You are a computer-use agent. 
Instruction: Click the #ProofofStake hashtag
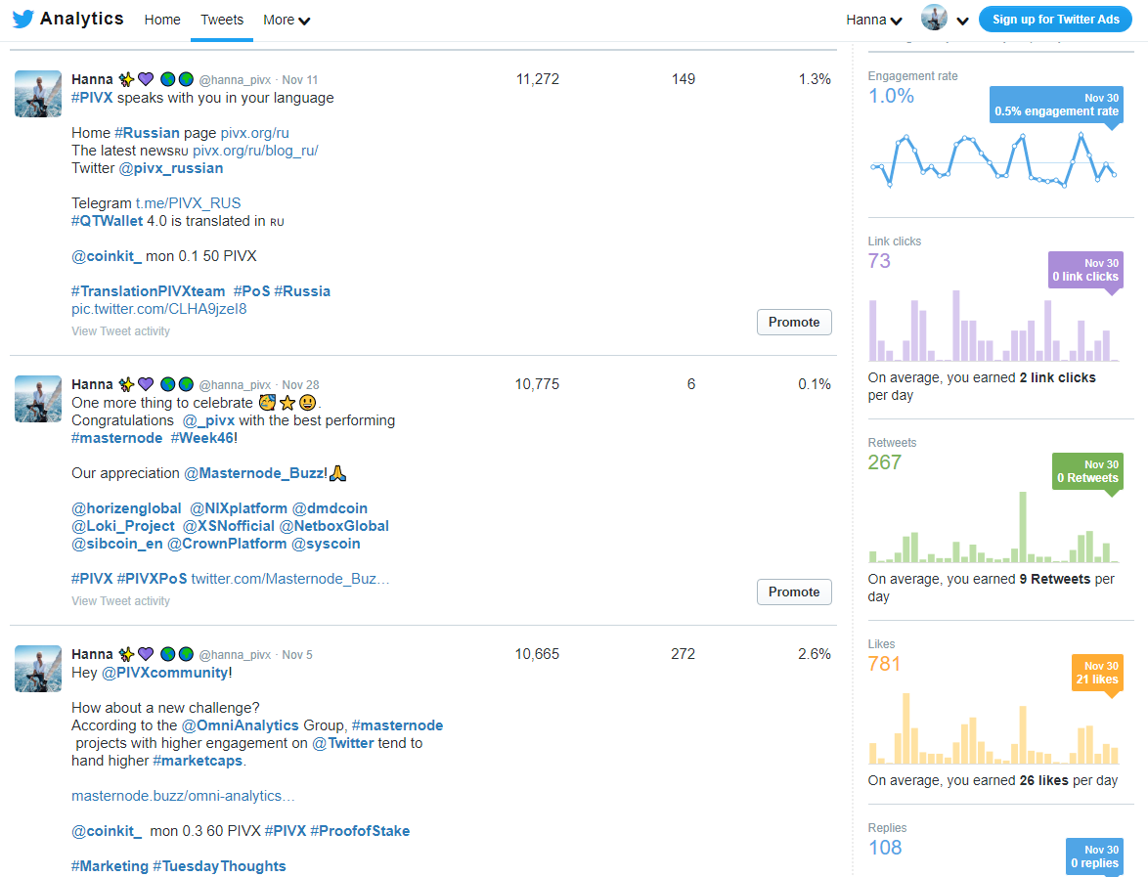point(360,831)
